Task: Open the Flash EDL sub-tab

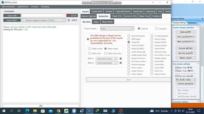Action: pos(117,16)
